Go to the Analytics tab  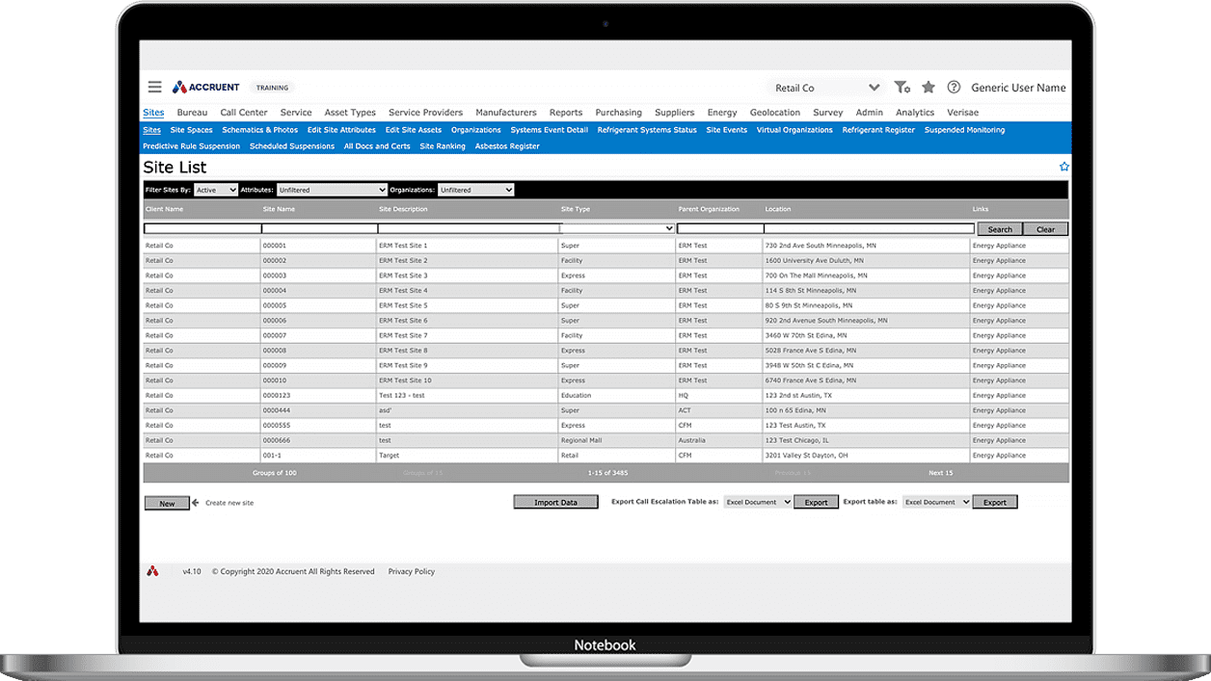click(915, 113)
